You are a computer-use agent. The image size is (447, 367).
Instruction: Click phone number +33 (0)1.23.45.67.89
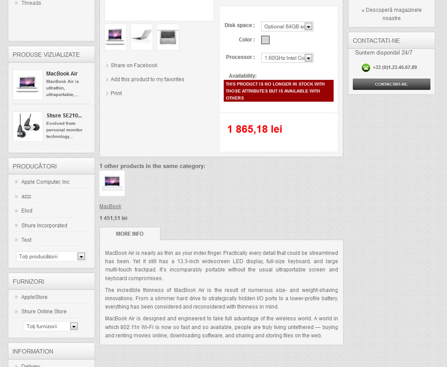(x=395, y=67)
